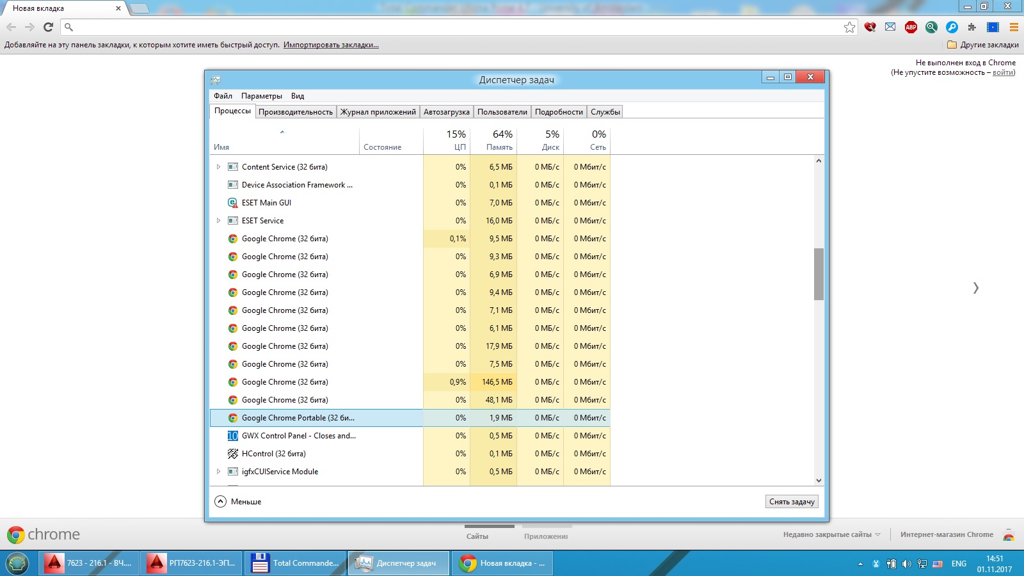1024x576 pixels.
Task: Click the HControl process icon
Action: pyautogui.click(x=233, y=454)
